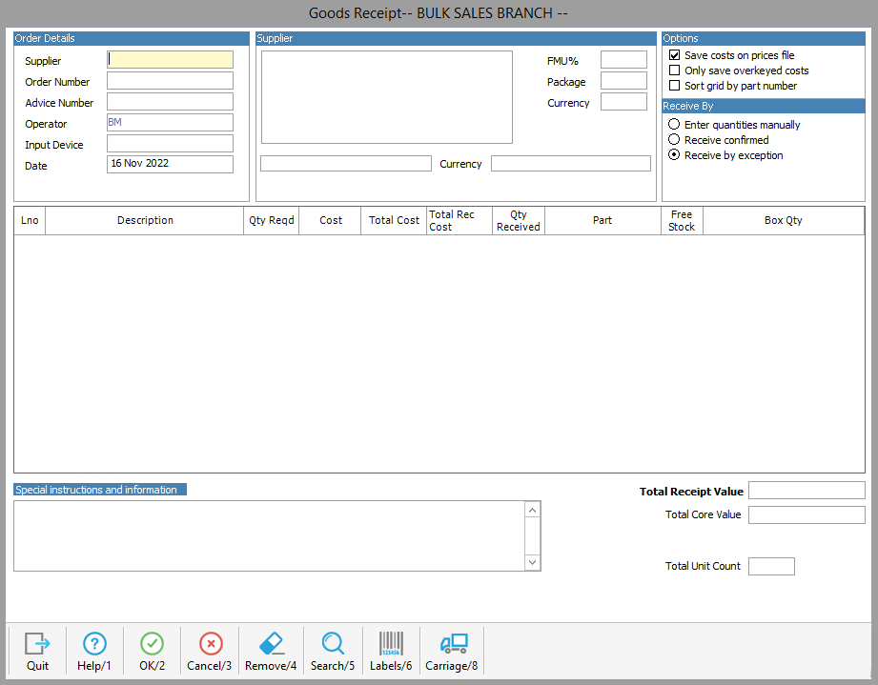The width and height of the screenshot is (878, 685).
Task: Click the Package field
Action: [623, 81]
